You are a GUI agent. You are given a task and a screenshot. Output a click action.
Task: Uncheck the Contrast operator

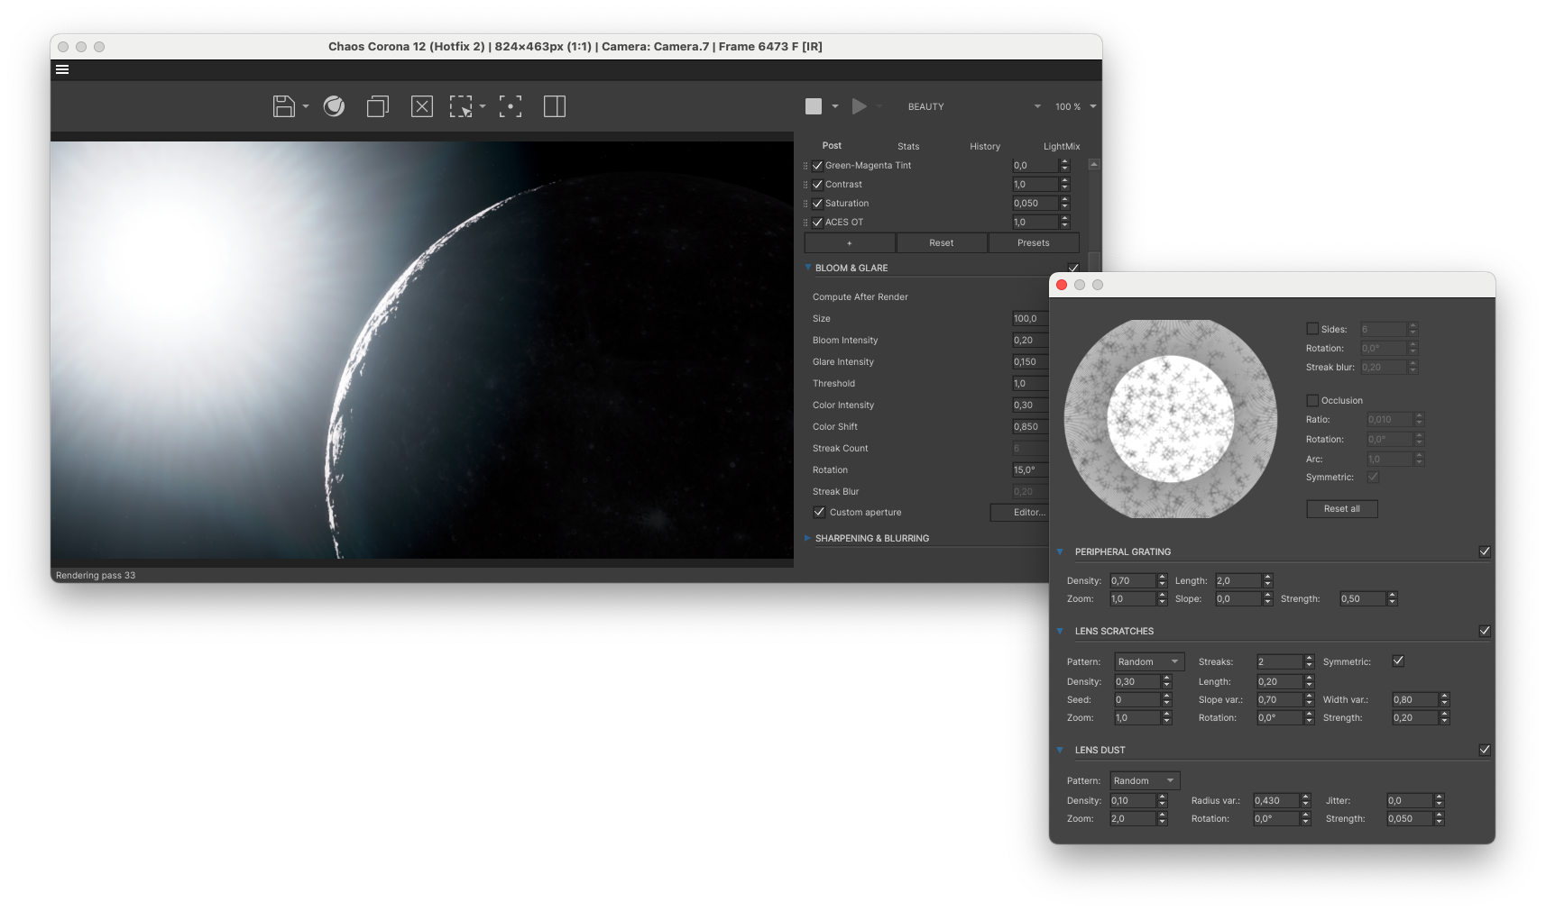[x=817, y=185]
